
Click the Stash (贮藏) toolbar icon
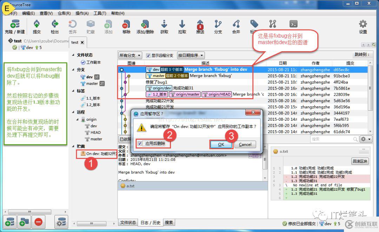tap(91, 26)
